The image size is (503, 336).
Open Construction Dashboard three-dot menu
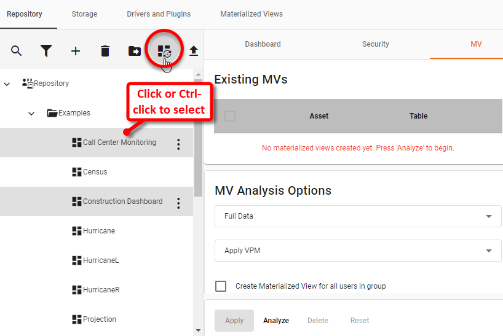point(179,203)
